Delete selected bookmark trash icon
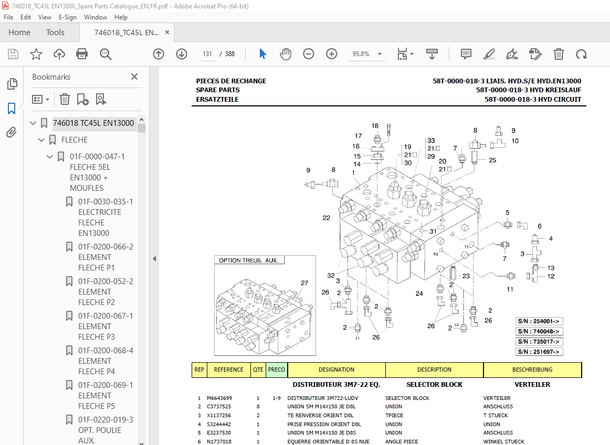This screenshot has height=445, width=610. (x=65, y=100)
